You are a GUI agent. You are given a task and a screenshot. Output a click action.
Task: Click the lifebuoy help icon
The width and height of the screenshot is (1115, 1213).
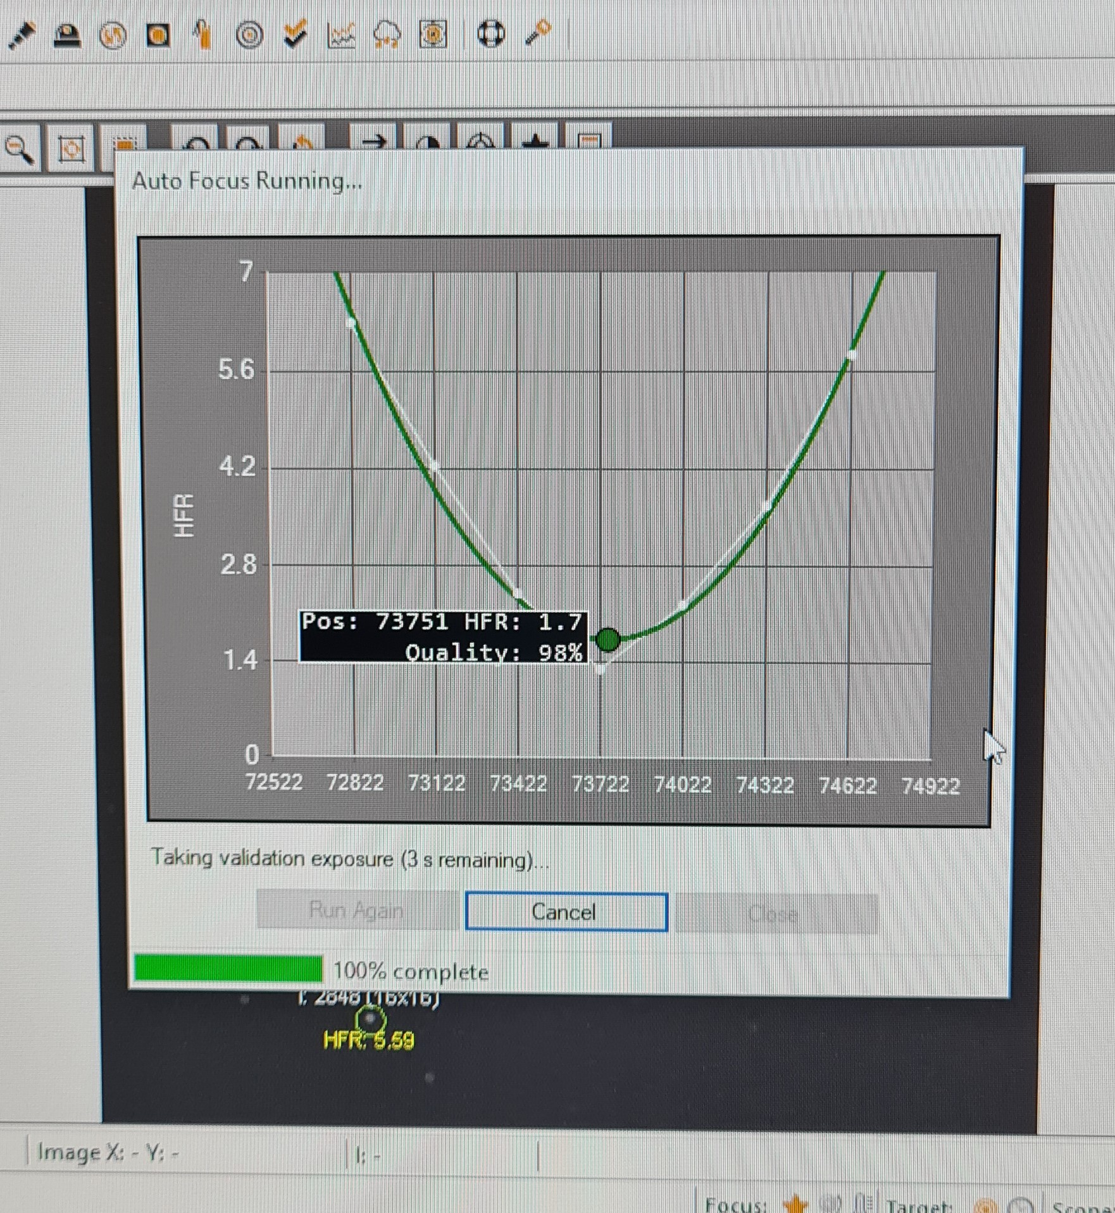(x=491, y=34)
